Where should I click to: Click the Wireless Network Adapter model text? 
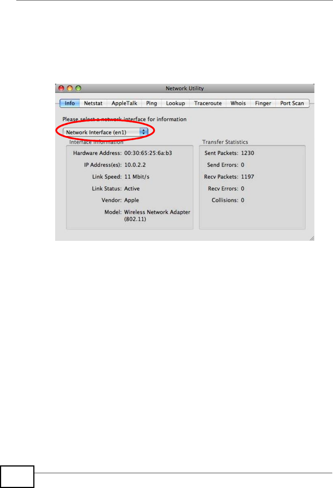click(x=157, y=216)
